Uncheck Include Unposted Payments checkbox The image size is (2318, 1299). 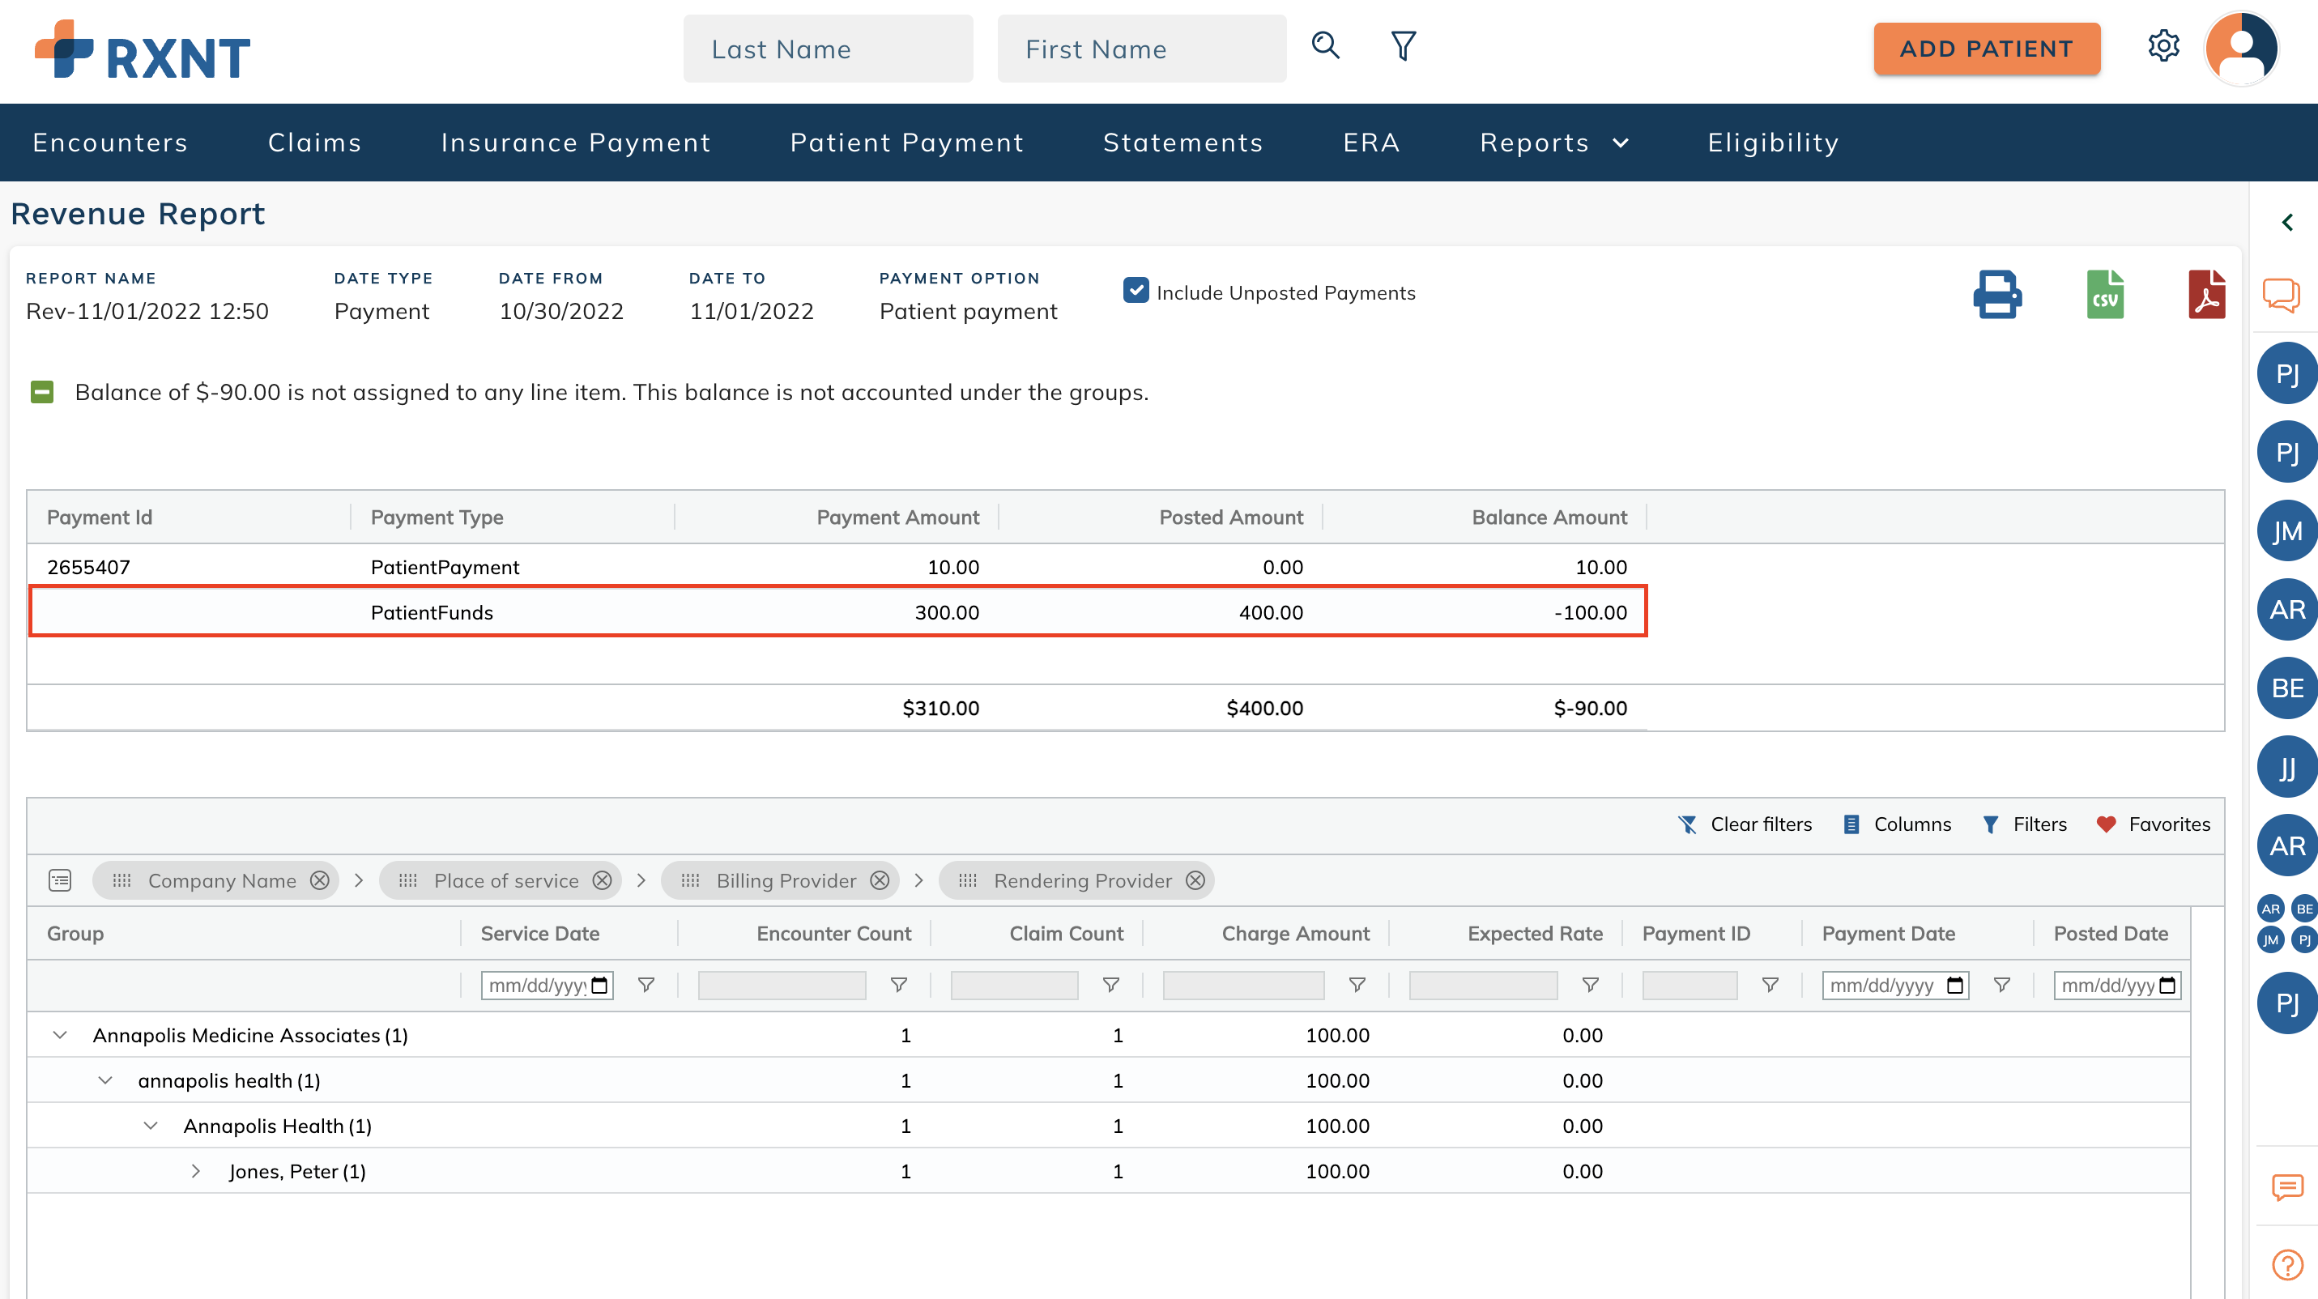click(x=1136, y=291)
